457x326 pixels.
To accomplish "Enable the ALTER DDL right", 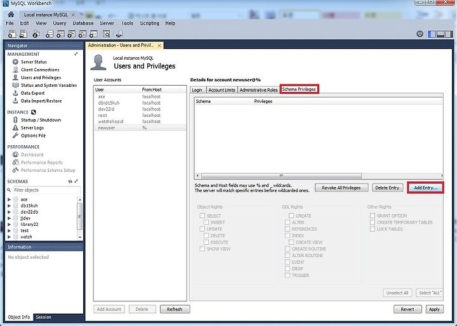I will click(288, 222).
